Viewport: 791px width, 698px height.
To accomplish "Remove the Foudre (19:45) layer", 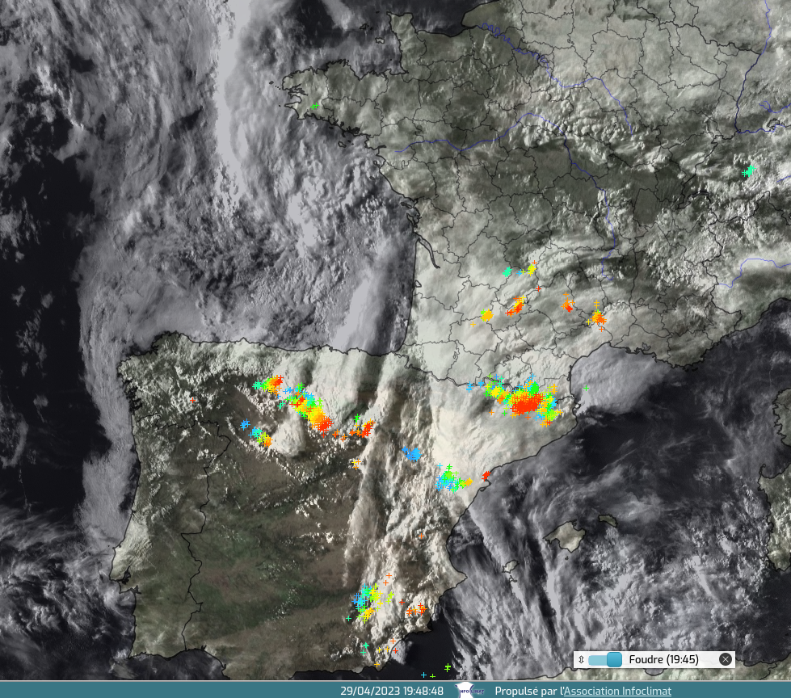I will pos(726,659).
